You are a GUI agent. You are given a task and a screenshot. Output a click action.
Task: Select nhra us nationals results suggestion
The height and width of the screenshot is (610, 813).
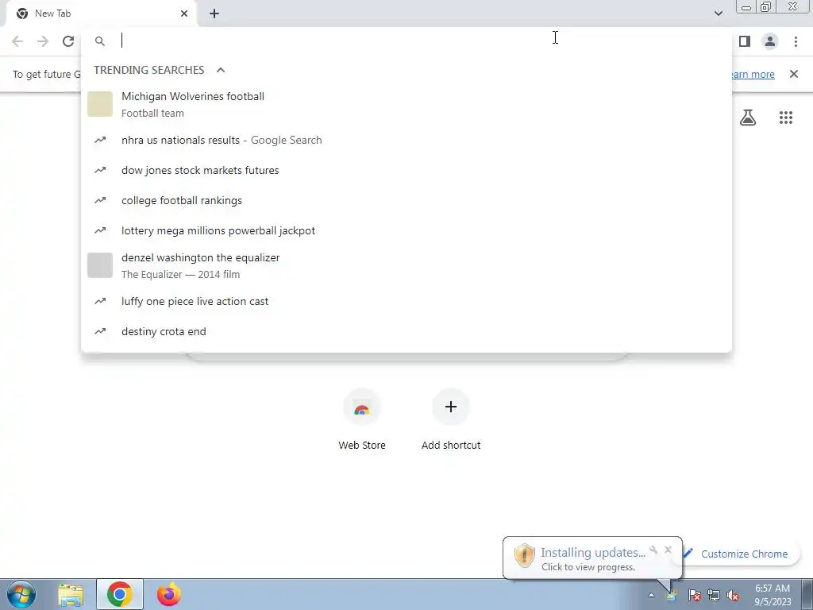[x=406, y=140]
